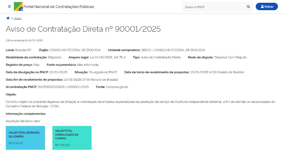Click the search magnifier icon
The height and width of the screenshot is (155, 286).
pyautogui.click(x=248, y=7)
